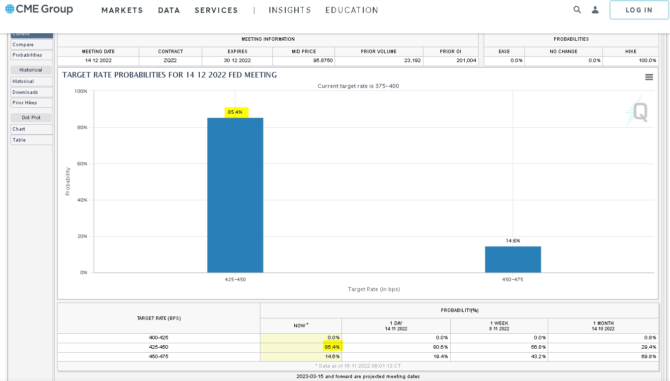Open the site search magnifier icon
This screenshot has width=670, height=381.
click(x=577, y=9)
